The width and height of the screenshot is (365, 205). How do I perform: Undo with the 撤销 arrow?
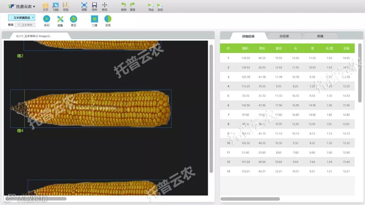(124, 6)
